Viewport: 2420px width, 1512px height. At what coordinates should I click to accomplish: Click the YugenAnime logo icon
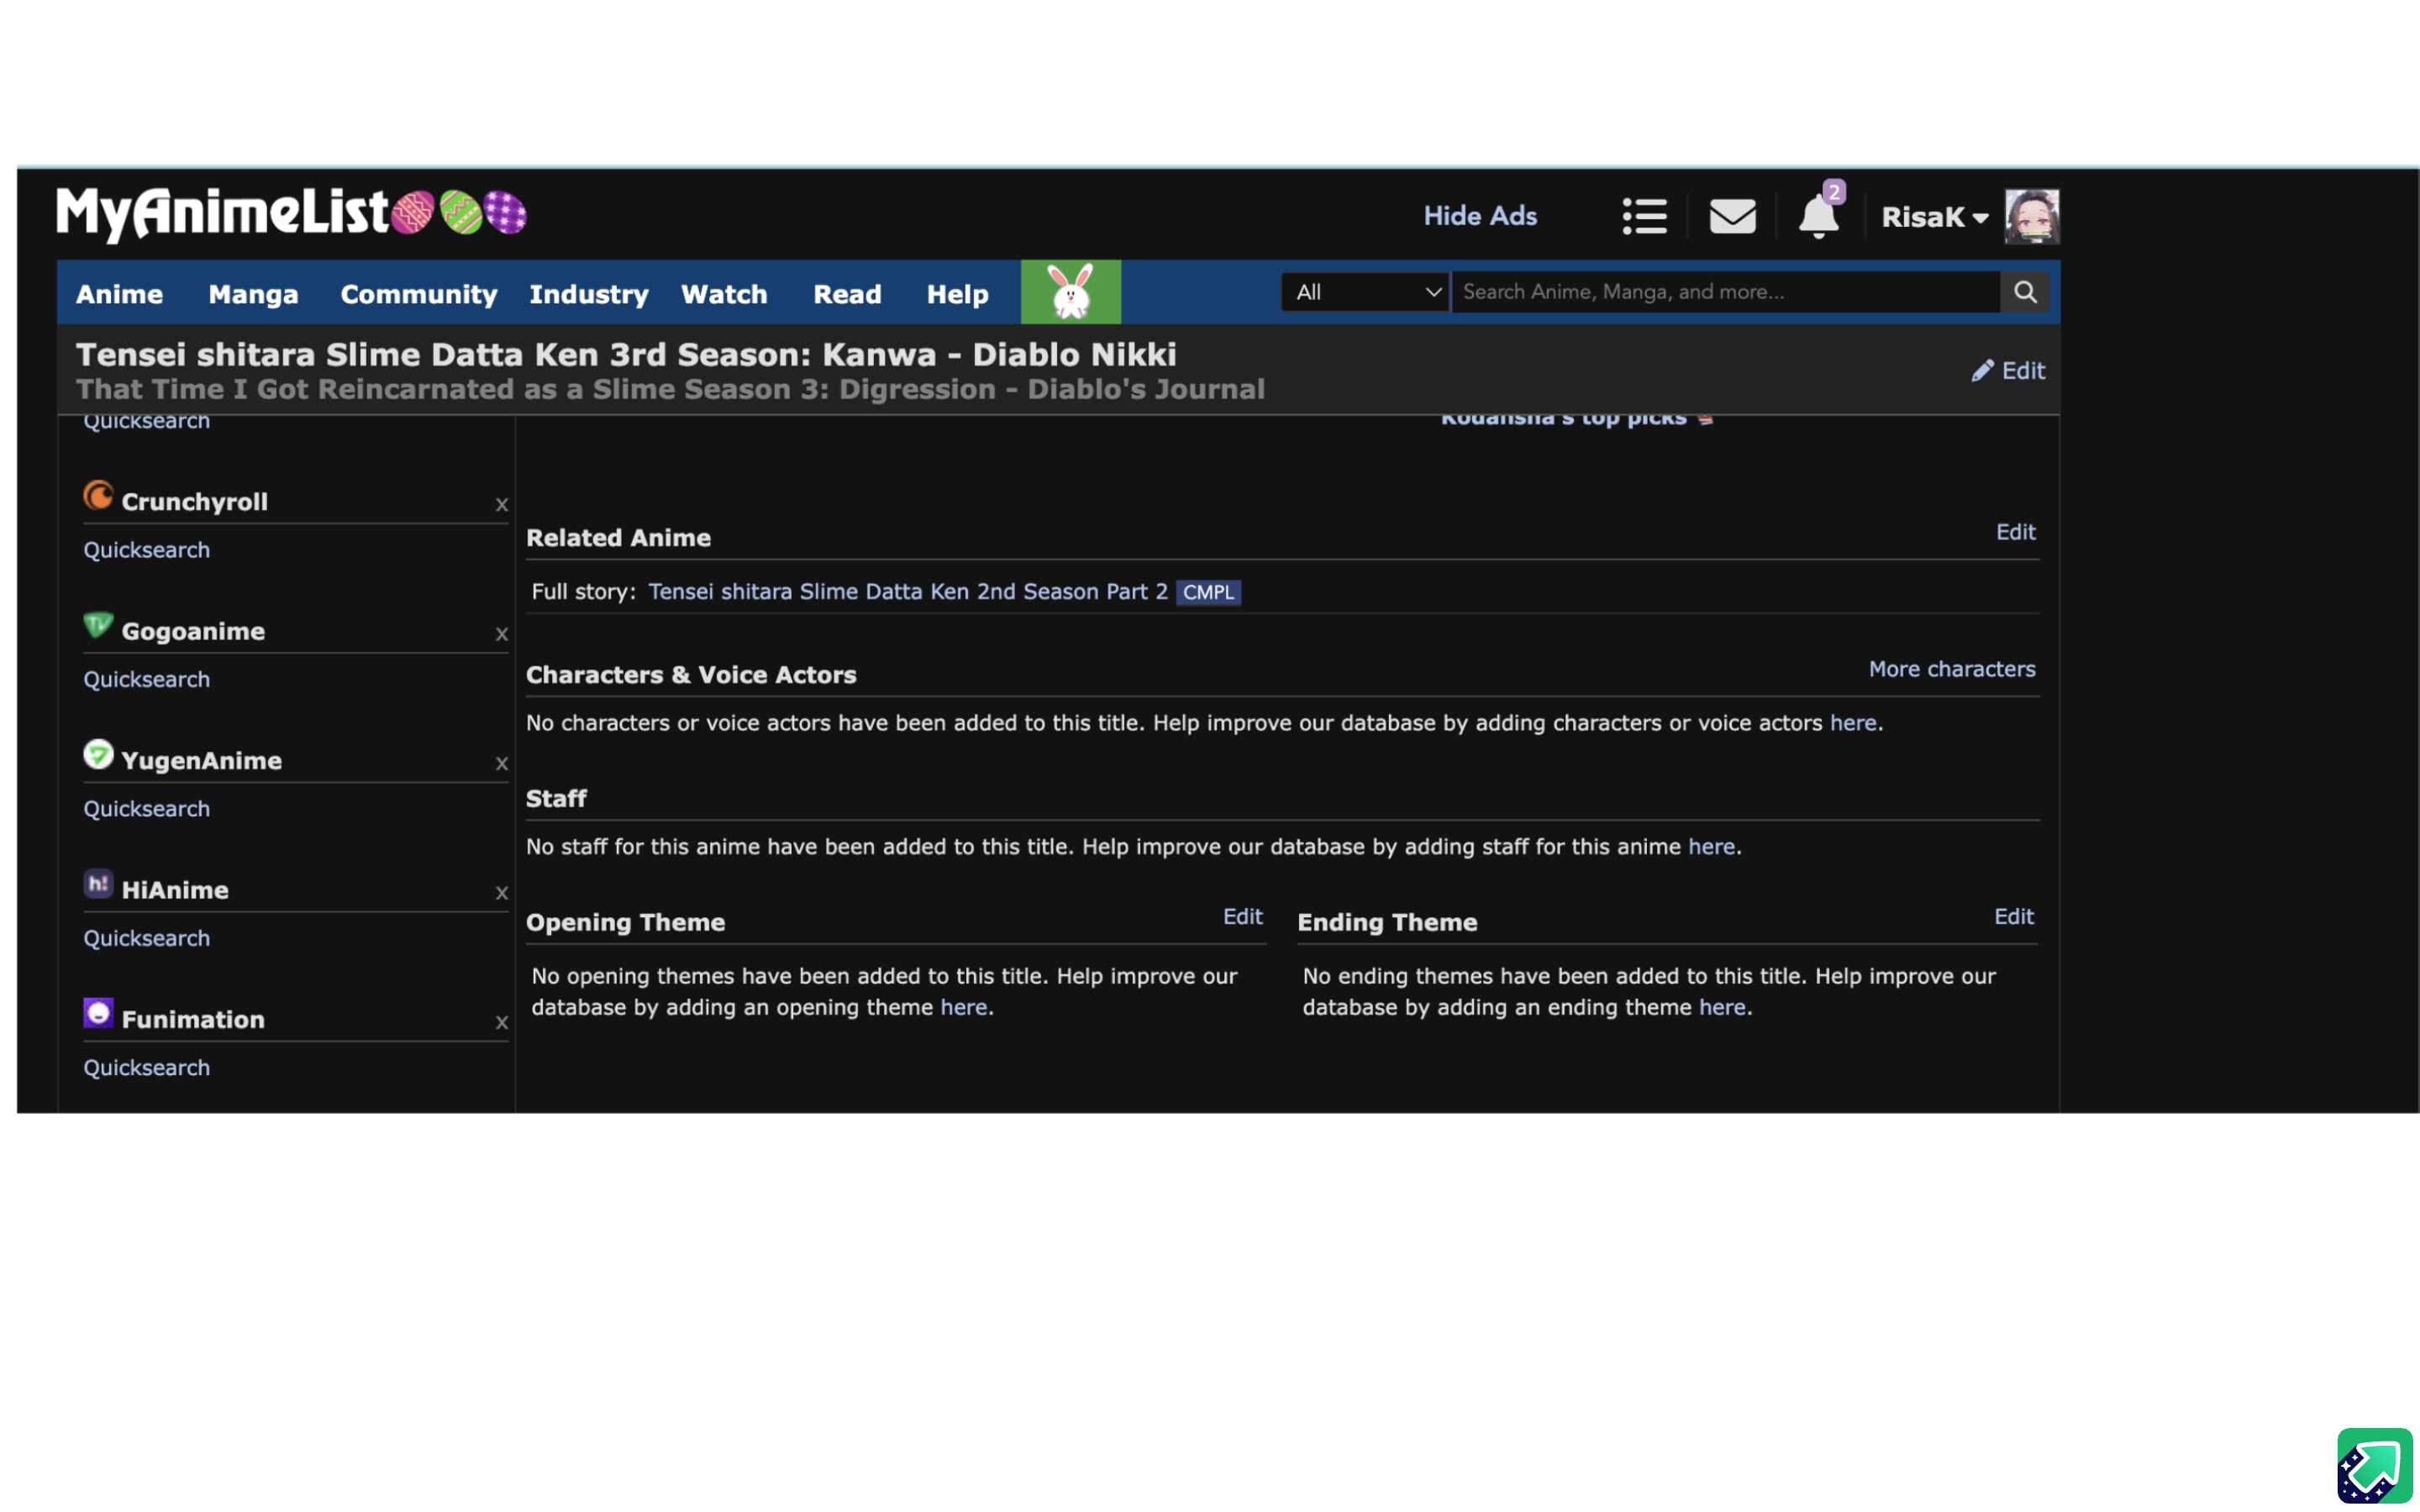(x=98, y=755)
